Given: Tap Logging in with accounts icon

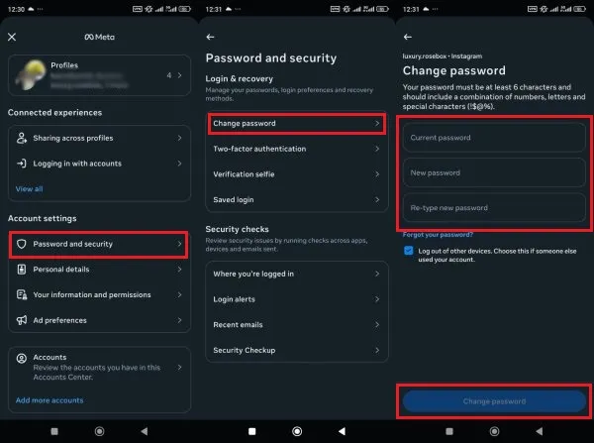Looking at the screenshot, I should (x=22, y=164).
